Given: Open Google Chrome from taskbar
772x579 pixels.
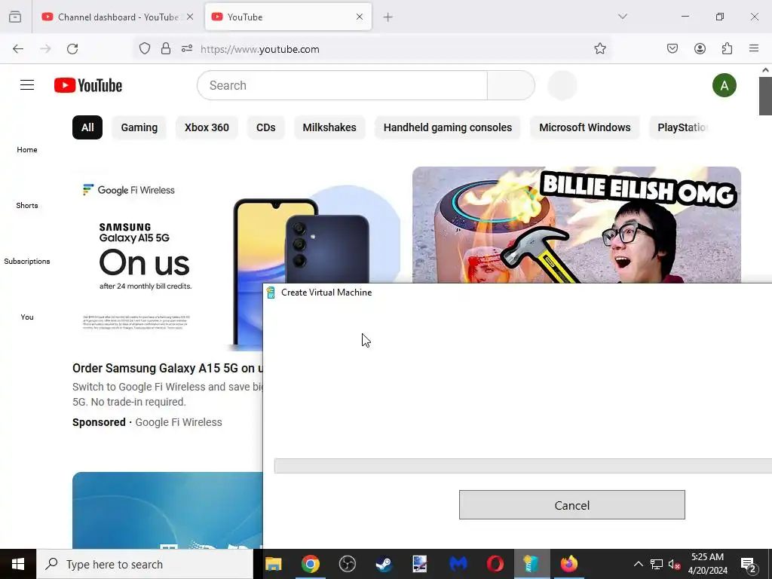Looking at the screenshot, I should tap(310, 564).
